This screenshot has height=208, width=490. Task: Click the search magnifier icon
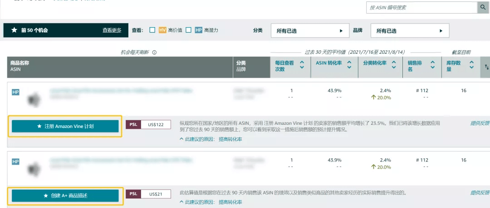(x=482, y=8)
